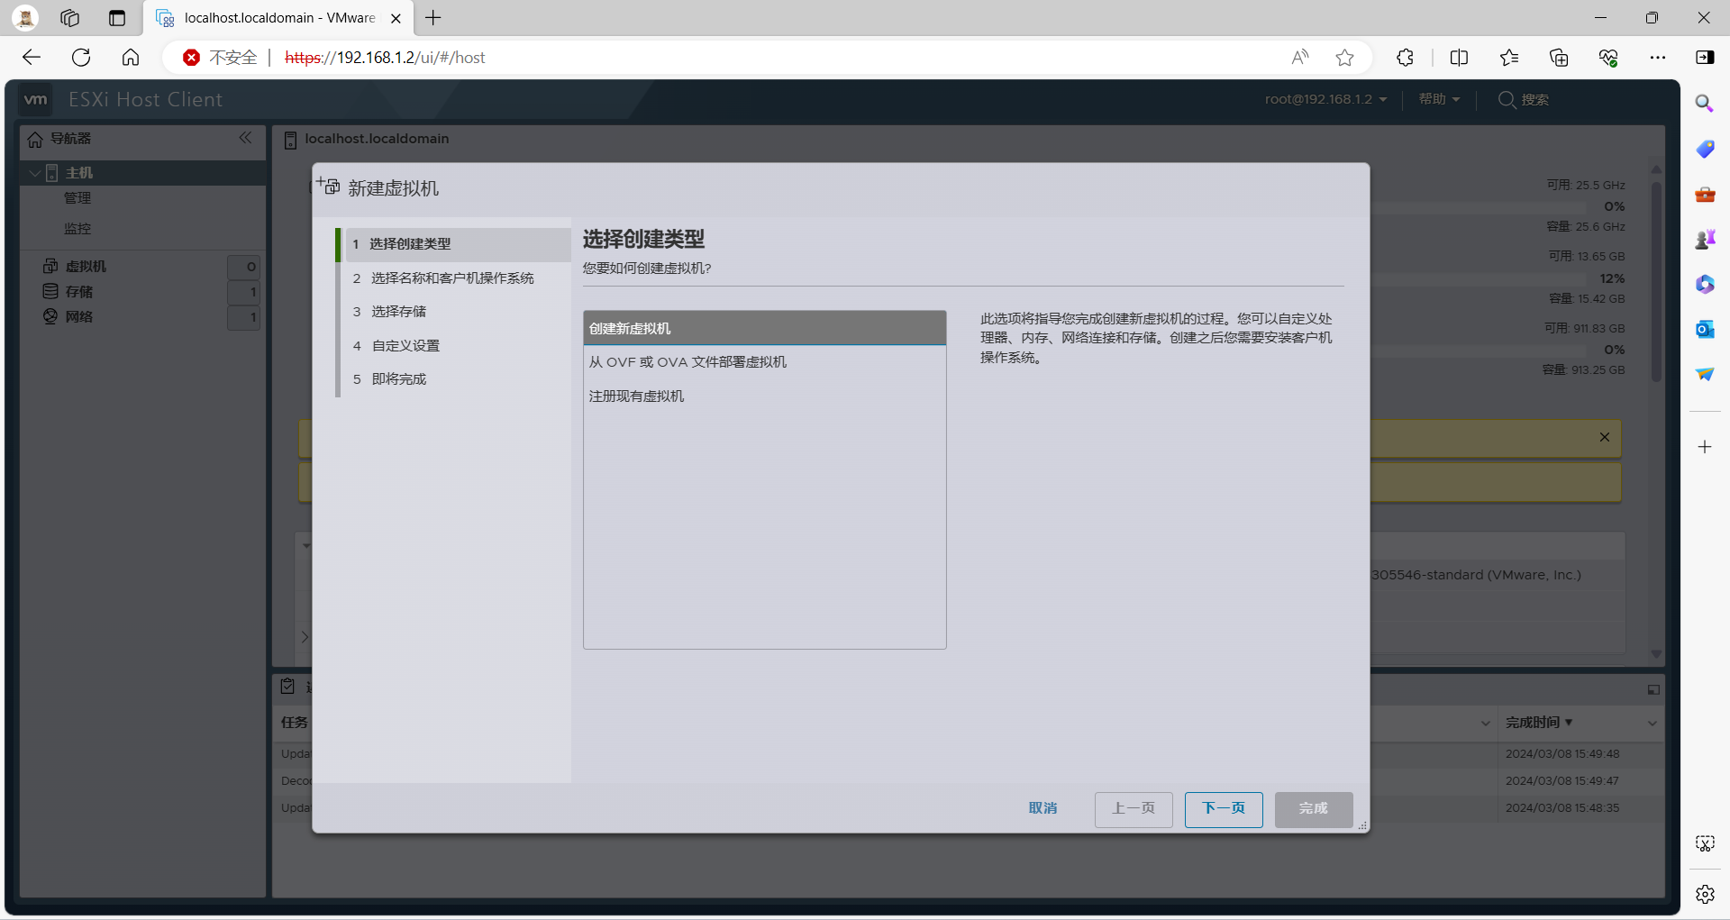Screen dimensions: 1730x920
Task: Open the web capture icon in Edge sidebar
Action: click(1706, 843)
